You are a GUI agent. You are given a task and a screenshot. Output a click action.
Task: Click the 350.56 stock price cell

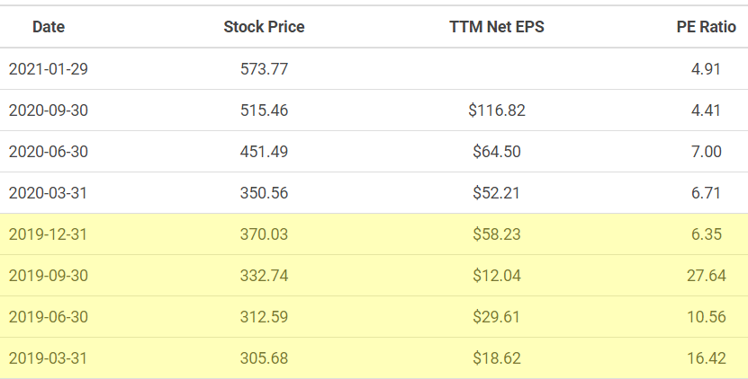point(264,193)
